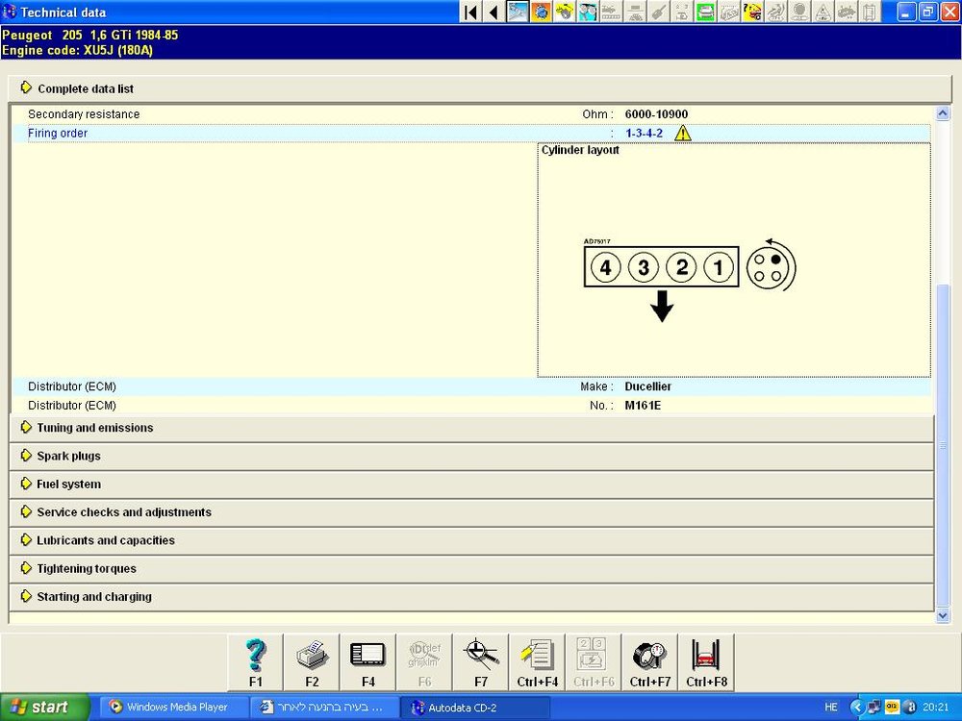Open tyre pressures with Ctrl+F7 button
The image size is (962, 721).
coord(650,662)
